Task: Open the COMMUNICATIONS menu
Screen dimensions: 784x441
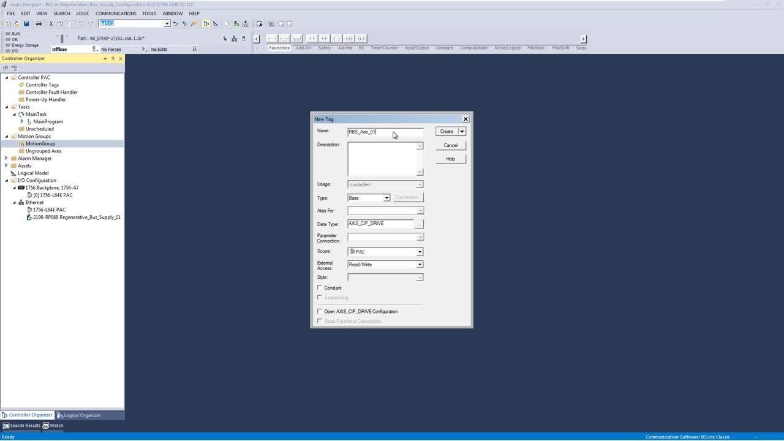Action: tap(116, 13)
